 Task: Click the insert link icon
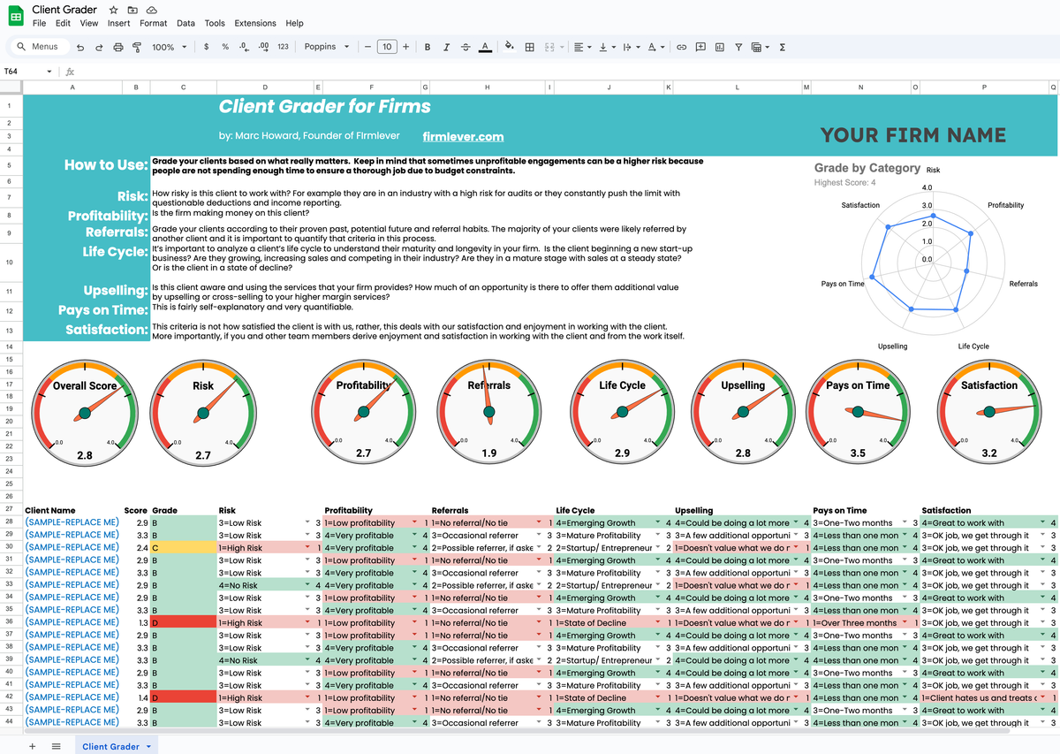click(681, 47)
